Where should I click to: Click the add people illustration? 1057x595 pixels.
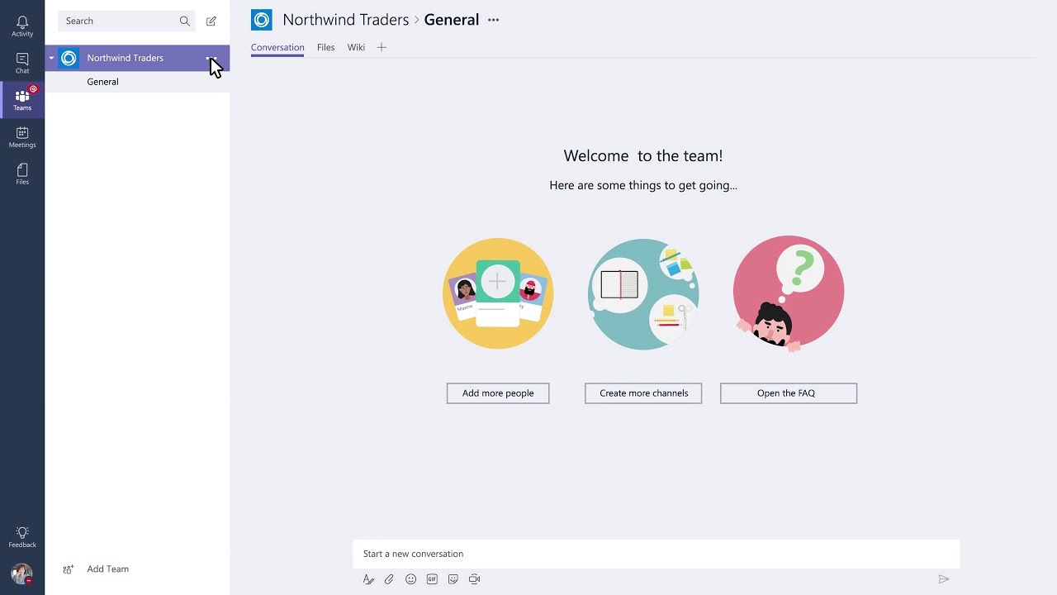point(498,293)
